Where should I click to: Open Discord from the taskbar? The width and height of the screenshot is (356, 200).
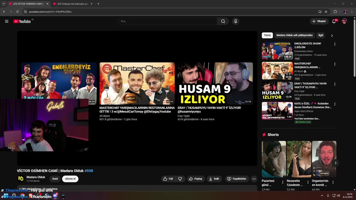click(55, 196)
